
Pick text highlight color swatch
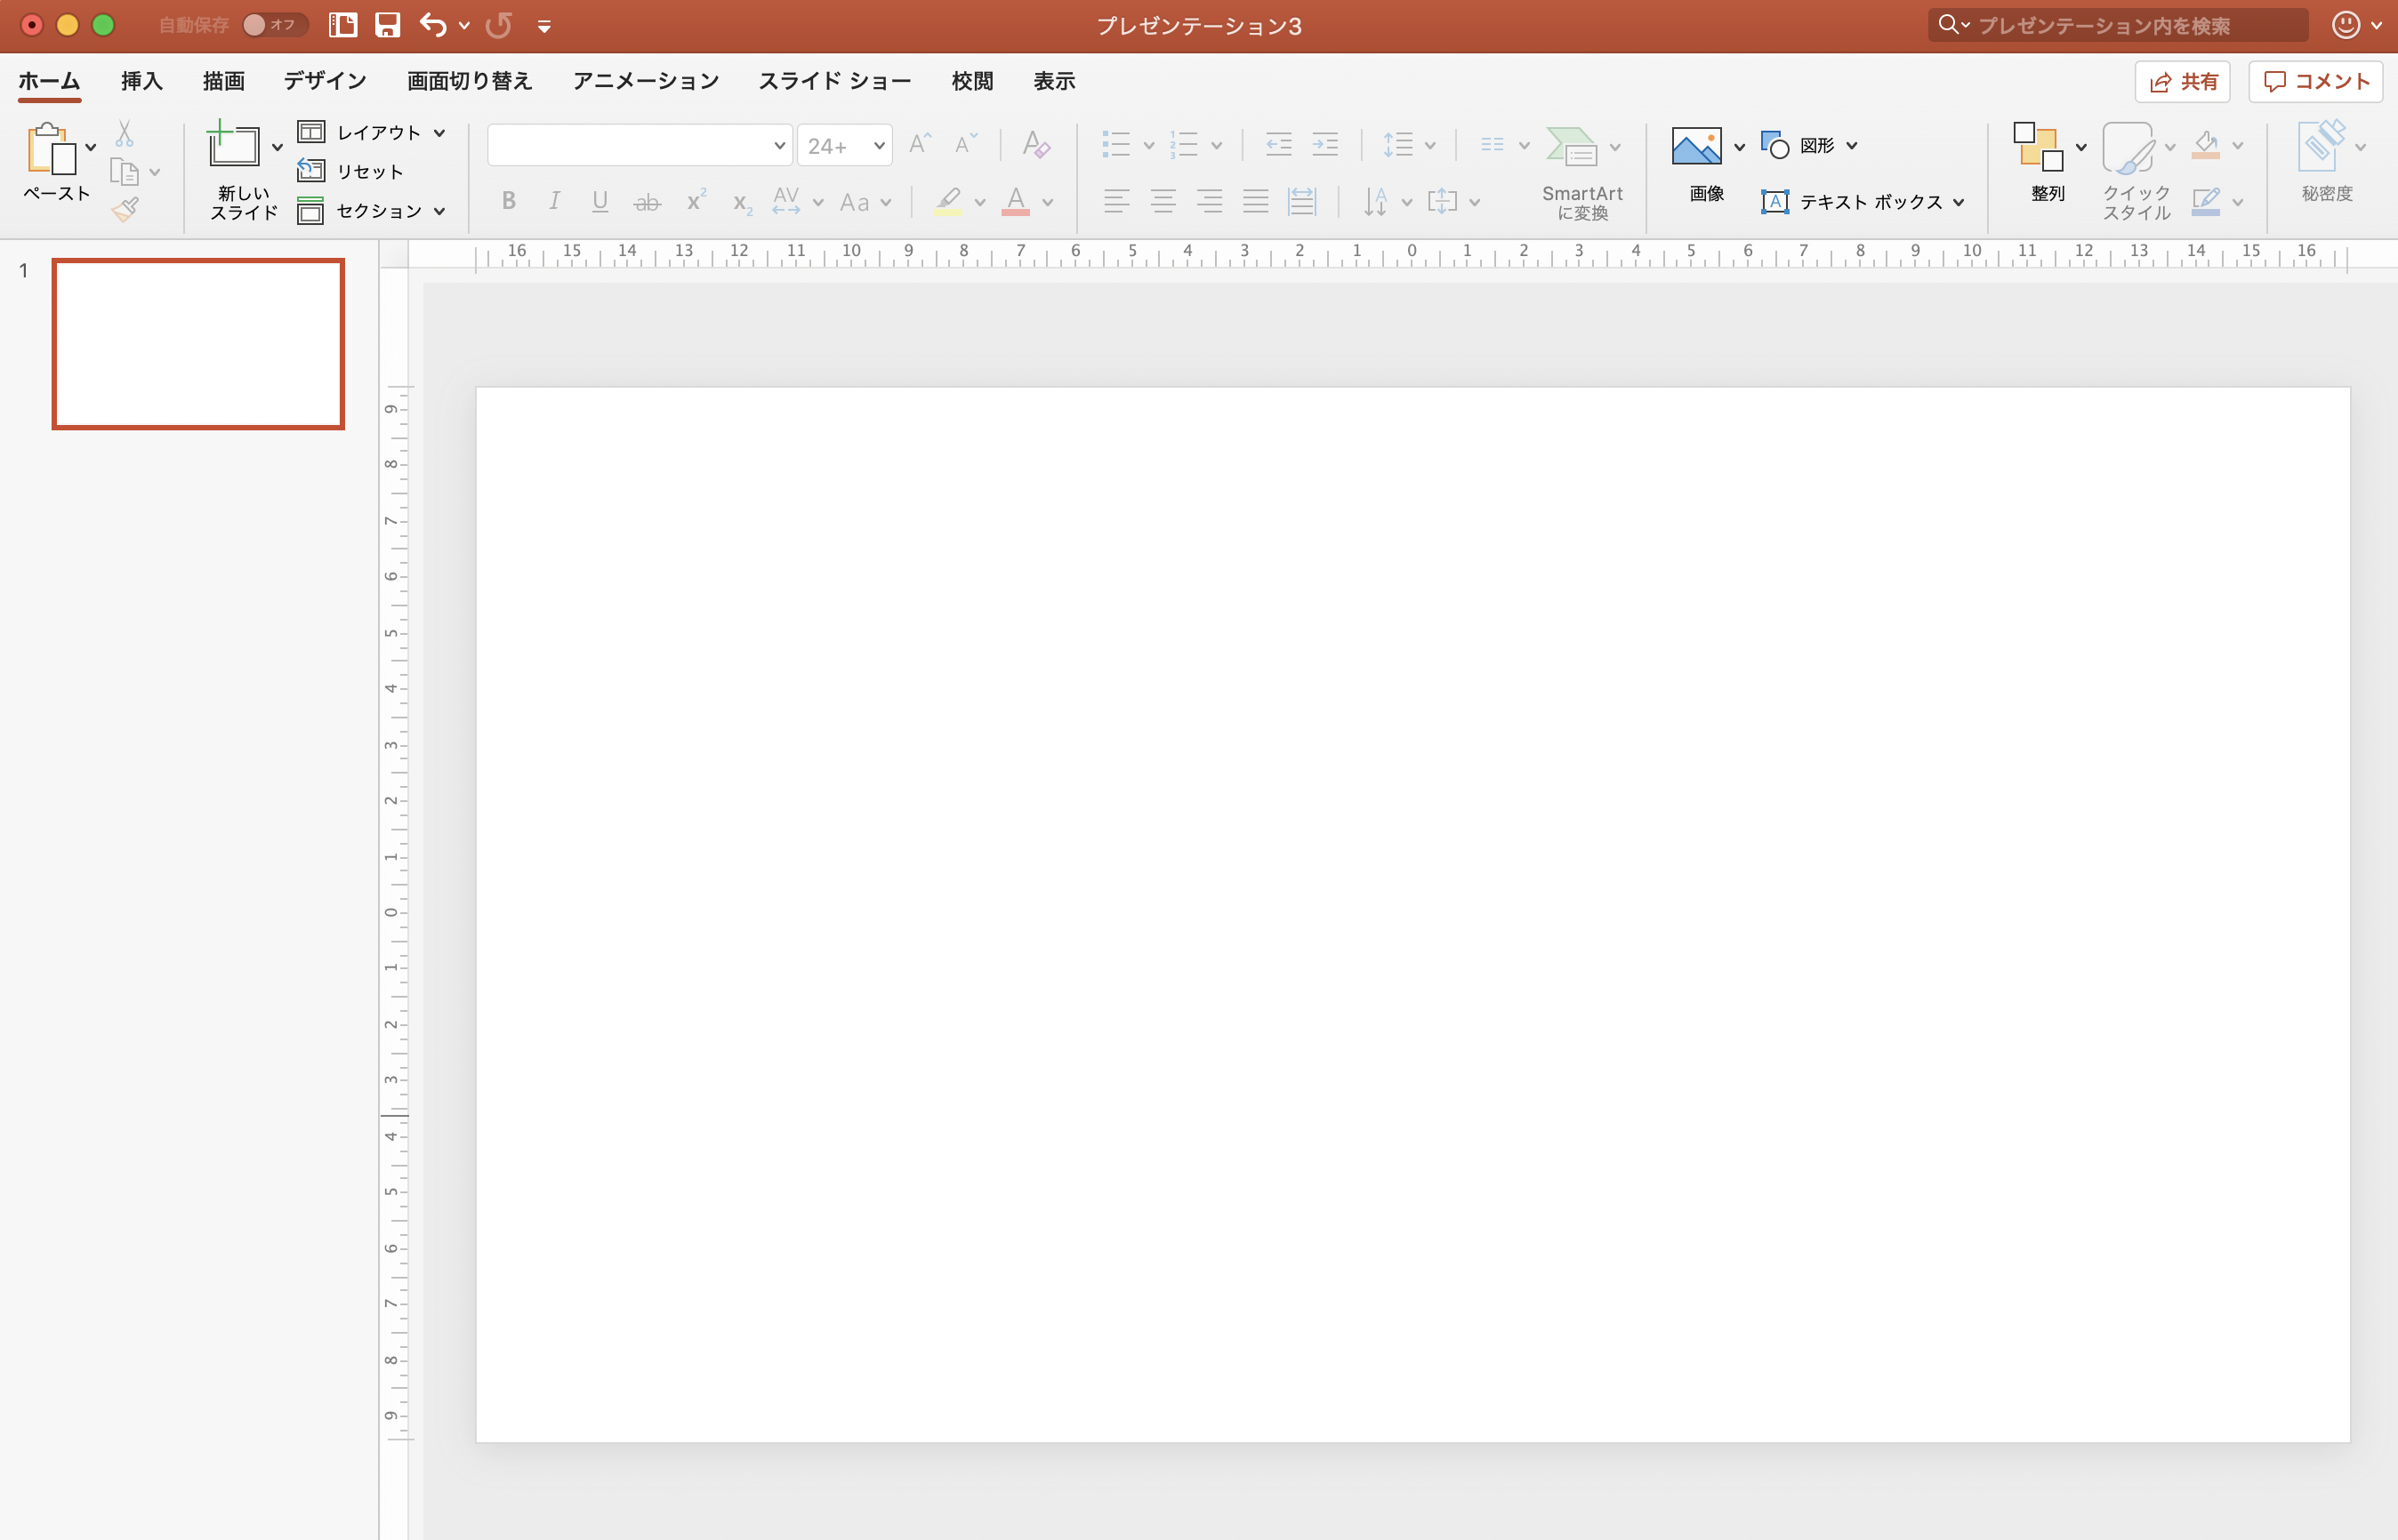point(947,202)
